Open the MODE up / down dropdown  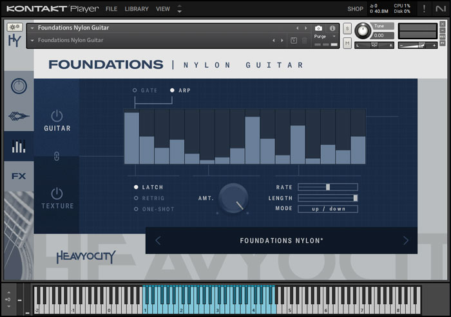click(x=328, y=209)
